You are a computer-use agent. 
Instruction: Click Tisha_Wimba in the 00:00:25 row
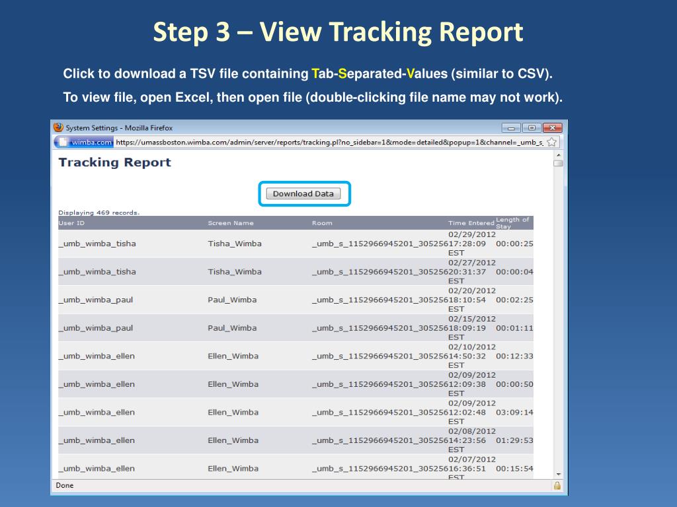click(x=235, y=244)
